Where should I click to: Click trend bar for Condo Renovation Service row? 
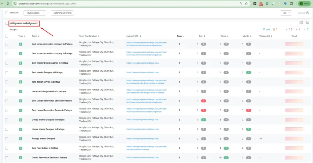tap(294, 158)
